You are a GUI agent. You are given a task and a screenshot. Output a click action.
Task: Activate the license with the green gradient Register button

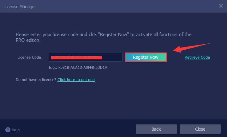tap(146, 57)
